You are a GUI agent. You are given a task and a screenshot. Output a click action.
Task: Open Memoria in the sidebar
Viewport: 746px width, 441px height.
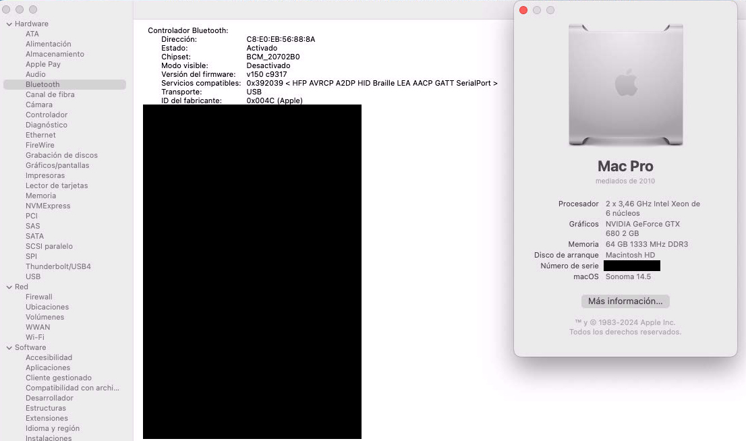point(41,196)
